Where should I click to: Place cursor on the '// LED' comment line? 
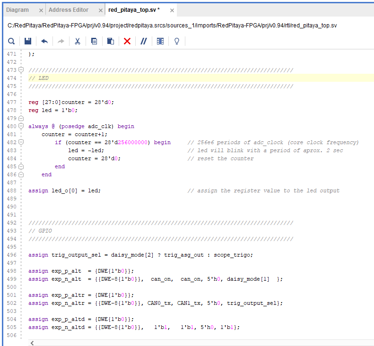tap(38, 78)
